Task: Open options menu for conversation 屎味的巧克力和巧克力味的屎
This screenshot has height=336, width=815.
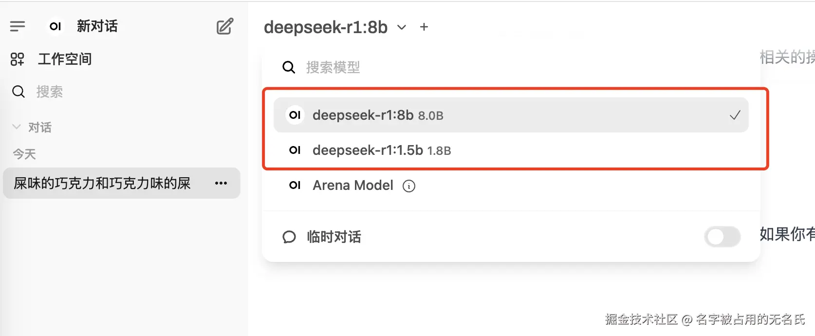Action: pyautogui.click(x=222, y=183)
